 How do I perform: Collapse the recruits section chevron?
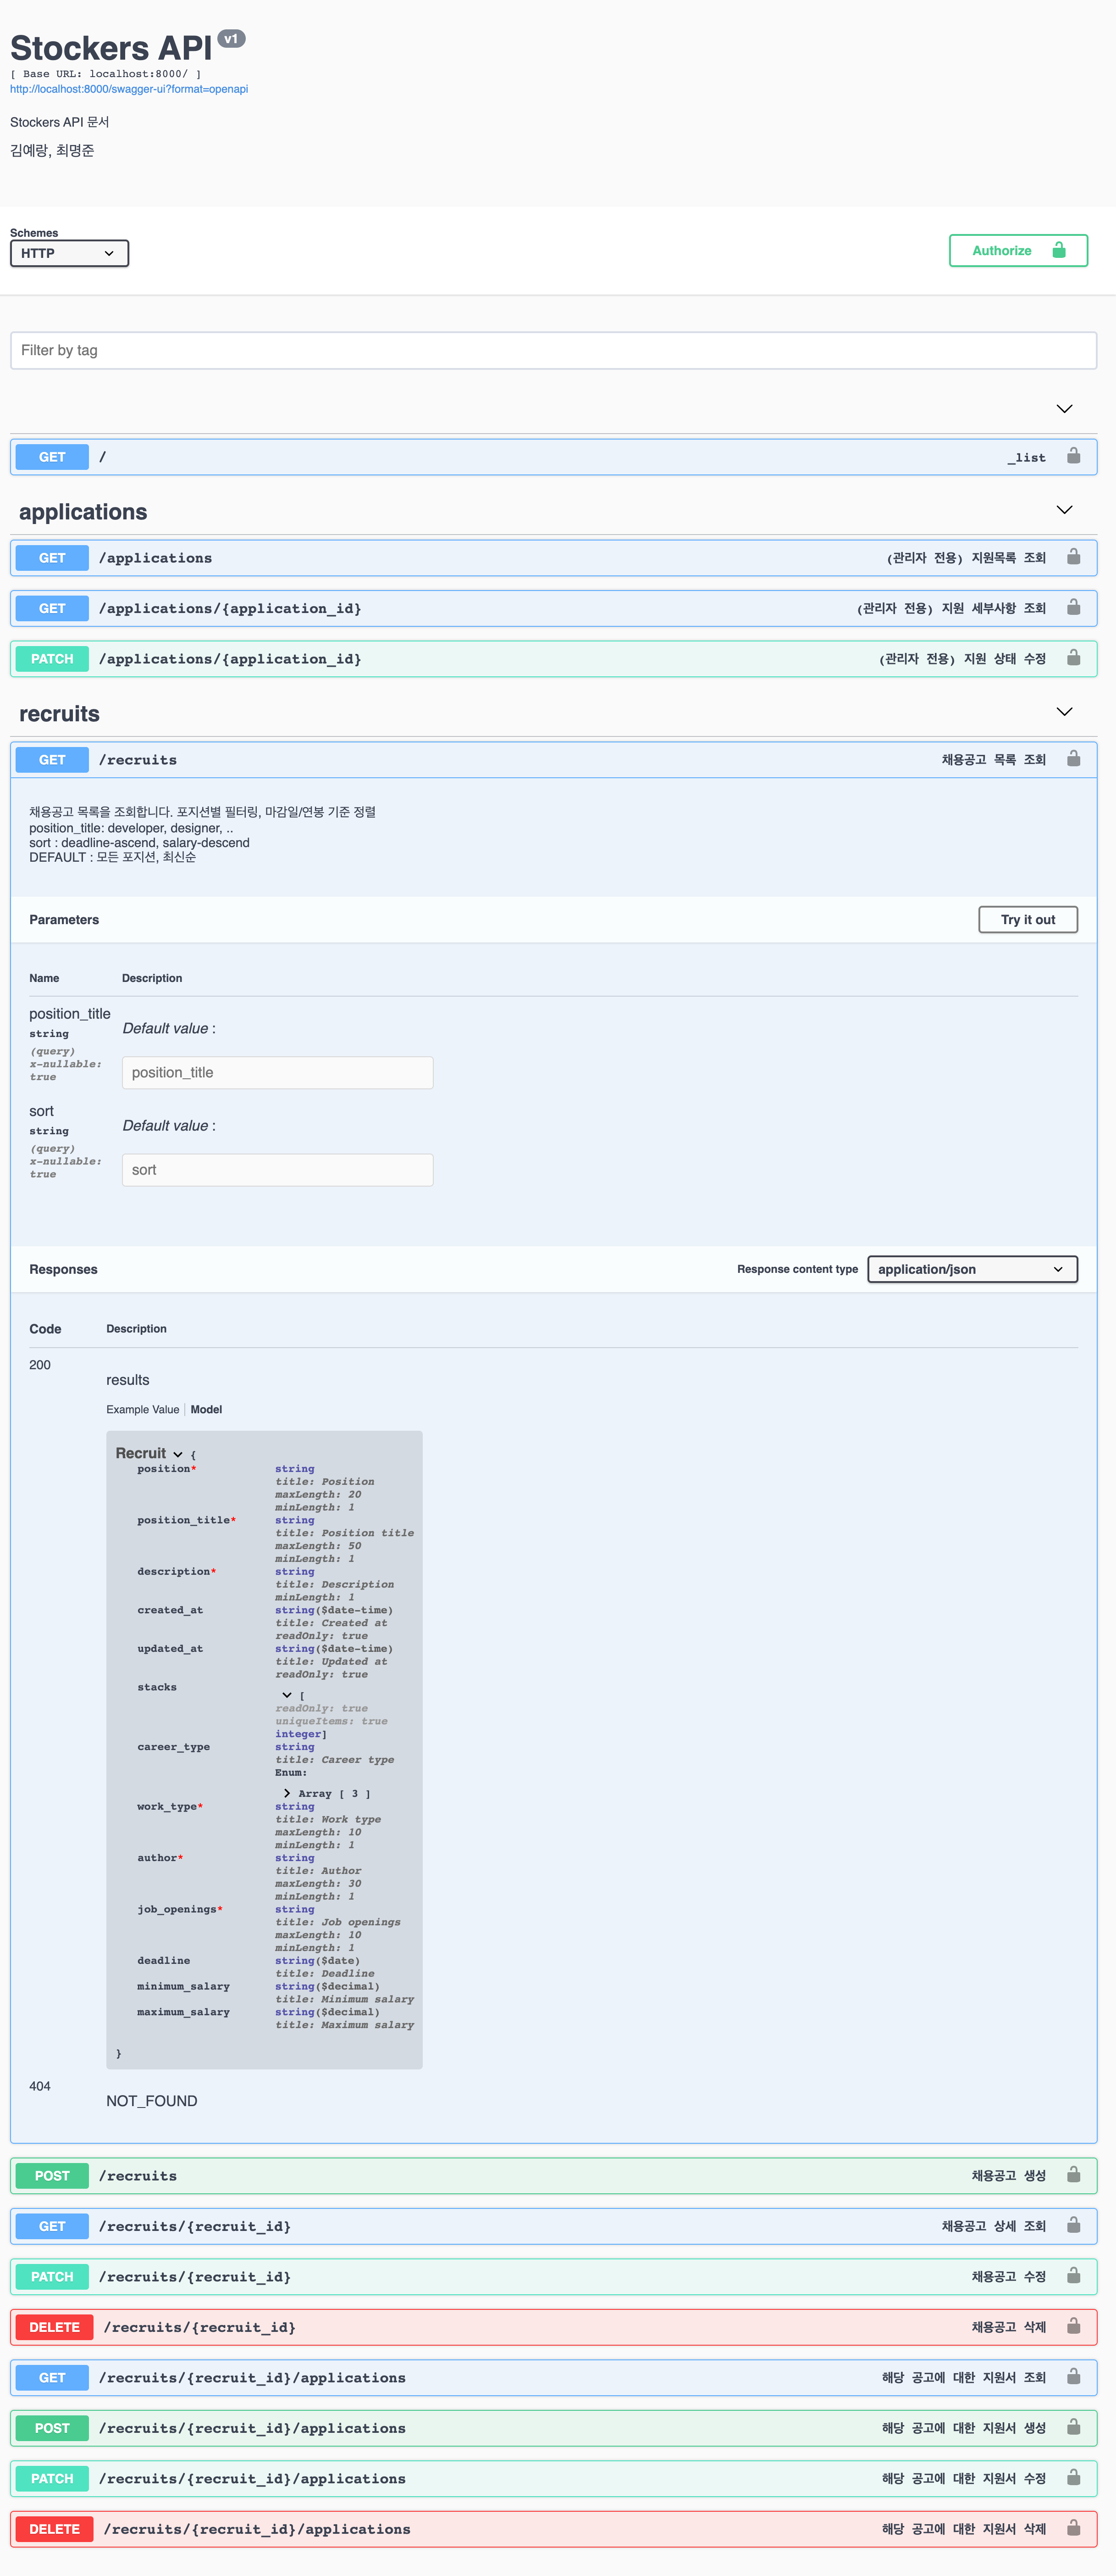tap(1064, 712)
